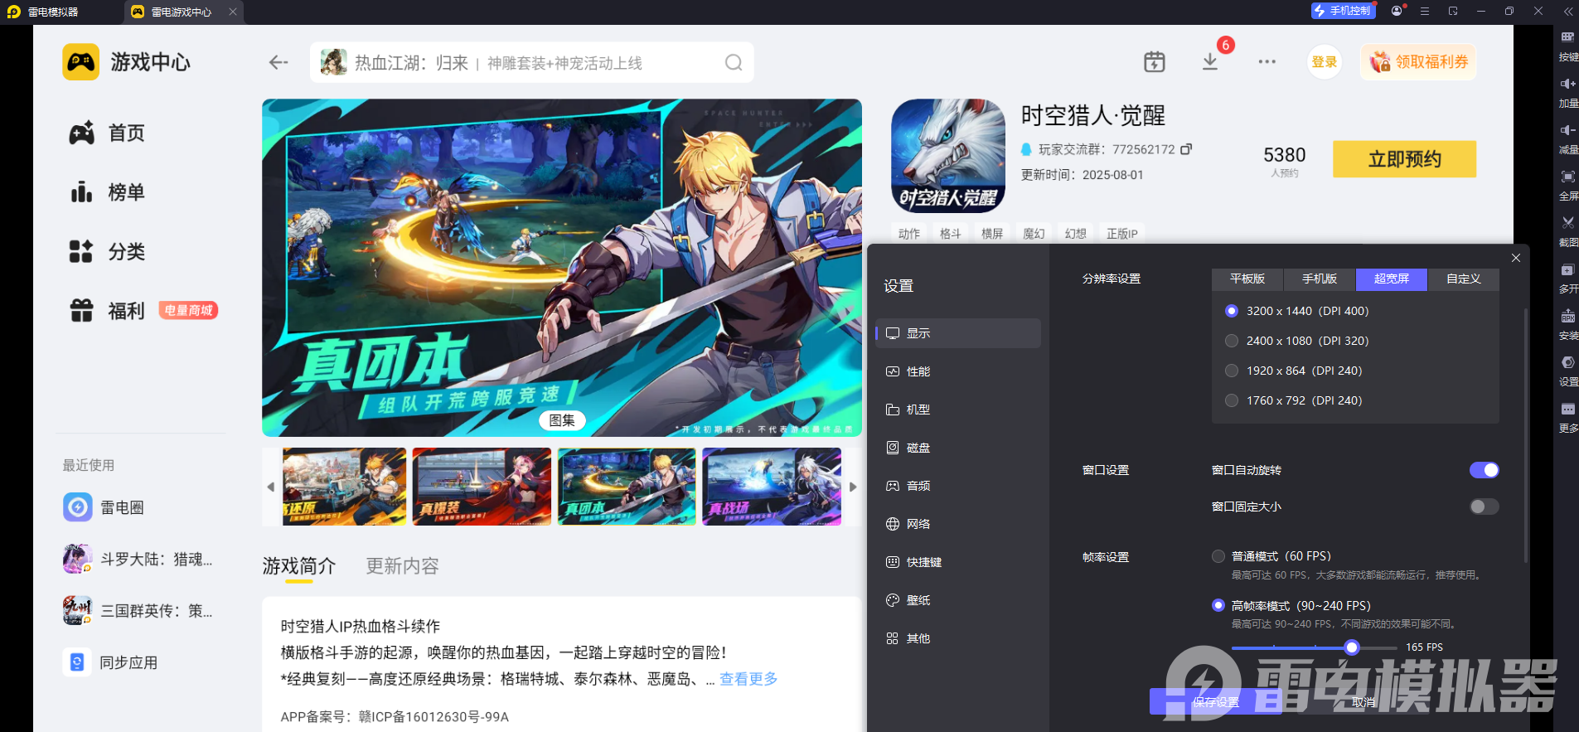Open the user account icon in title bar
Screen dimensions: 1579x732
[x=1397, y=11]
